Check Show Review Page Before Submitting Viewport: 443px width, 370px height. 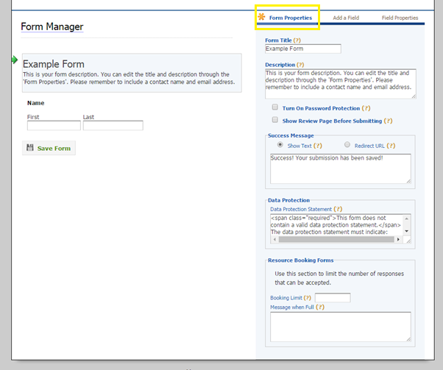275,120
